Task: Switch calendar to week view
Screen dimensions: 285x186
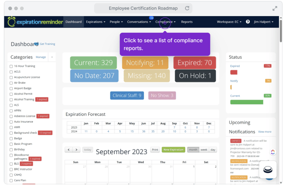Action: click(204, 149)
